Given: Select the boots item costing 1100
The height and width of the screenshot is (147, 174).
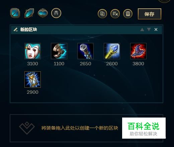Looking at the screenshot, I should click(59, 51).
